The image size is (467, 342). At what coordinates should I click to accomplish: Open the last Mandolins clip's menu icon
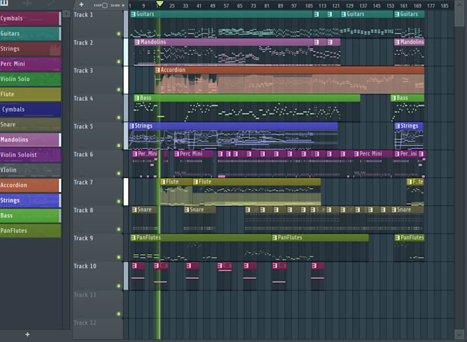[x=397, y=43]
